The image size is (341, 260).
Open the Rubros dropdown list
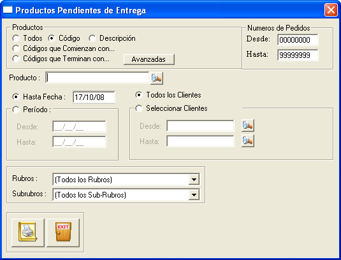pos(194,180)
